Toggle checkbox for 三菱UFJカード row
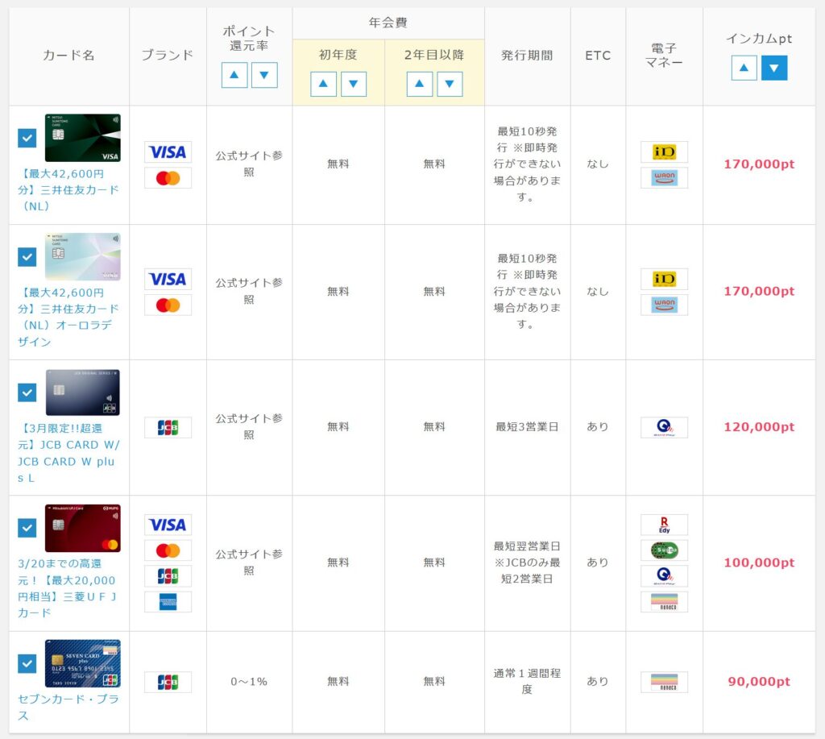This screenshot has height=739, width=825. (27, 528)
